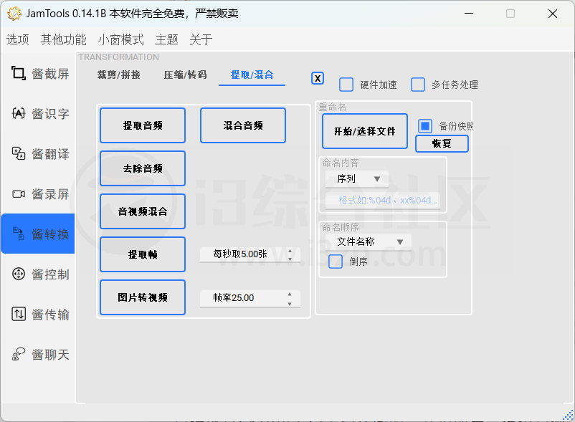
Task: Open the 酱翻译 translate icon
Action: click(19, 153)
